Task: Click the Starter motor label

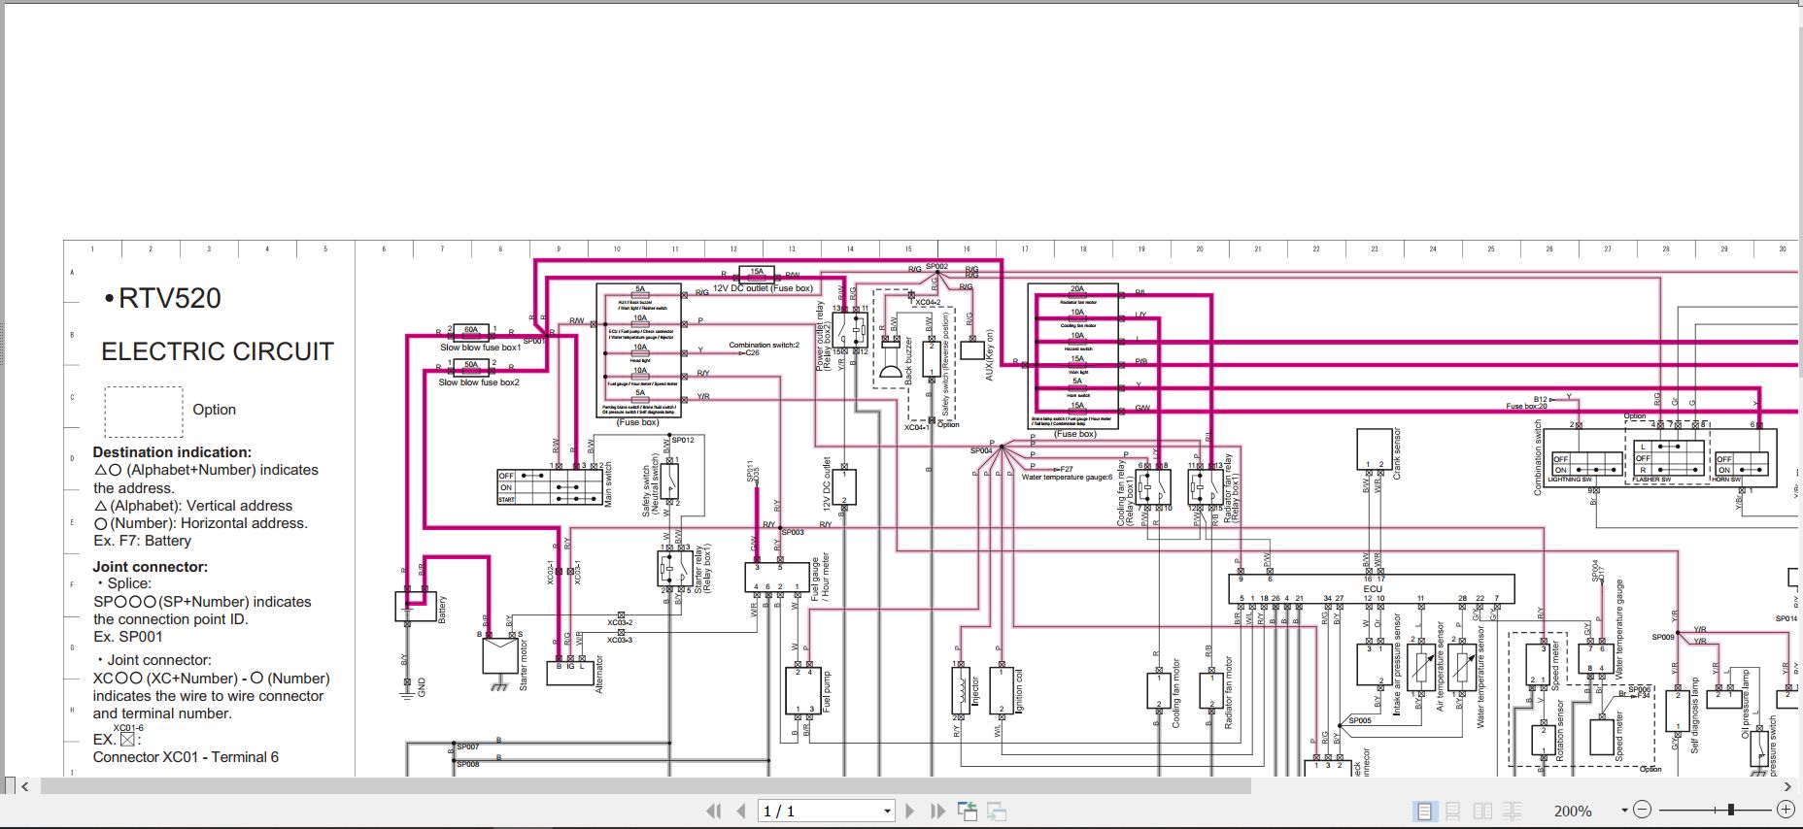Action: click(x=524, y=665)
